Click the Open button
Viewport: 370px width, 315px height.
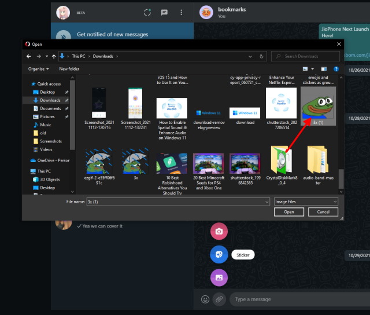(288, 212)
